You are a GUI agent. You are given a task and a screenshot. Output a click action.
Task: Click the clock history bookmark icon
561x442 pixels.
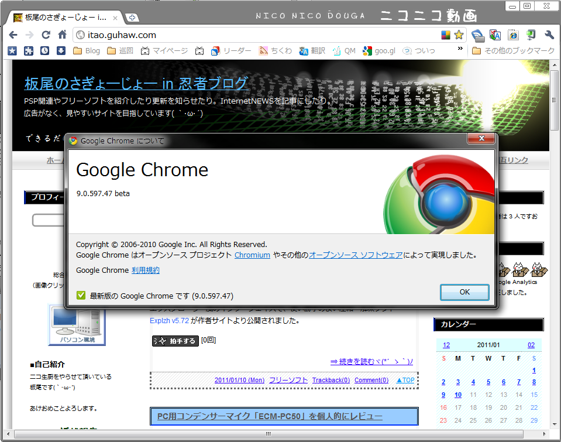(x=44, y=51)
